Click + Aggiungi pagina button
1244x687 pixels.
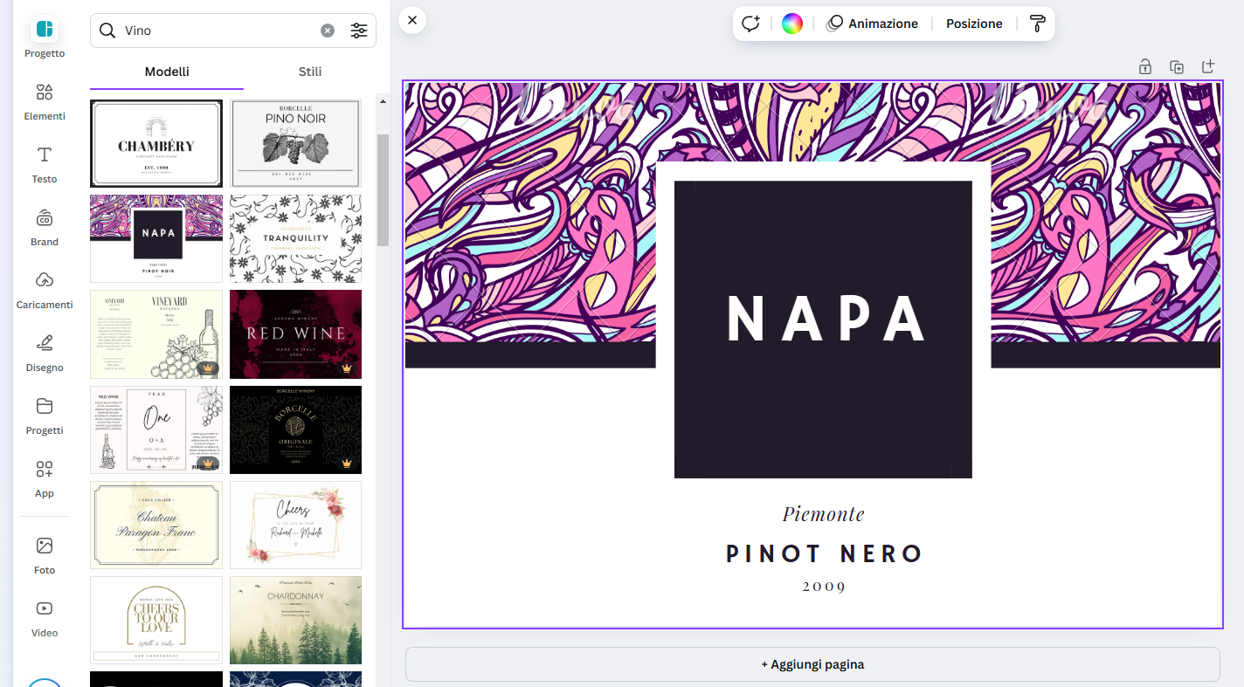[812, 664]
